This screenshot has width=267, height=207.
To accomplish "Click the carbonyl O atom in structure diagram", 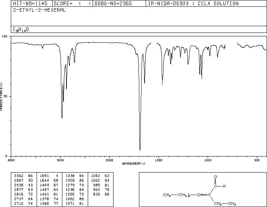I will (x=215, y=177).
